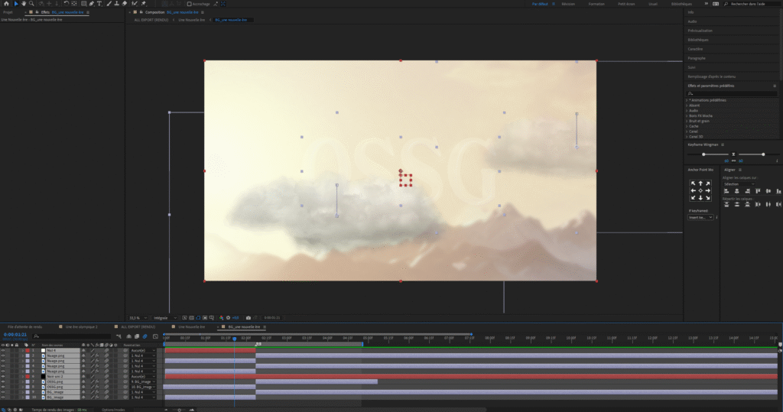Select the Hand tool in the toolbar
783x412 pixels.
(22, 4)
